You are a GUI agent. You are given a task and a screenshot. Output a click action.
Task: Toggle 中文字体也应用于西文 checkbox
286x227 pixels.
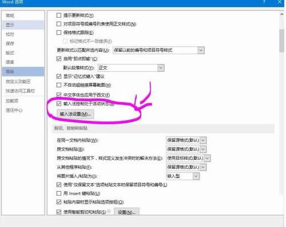tap(59, 95)
